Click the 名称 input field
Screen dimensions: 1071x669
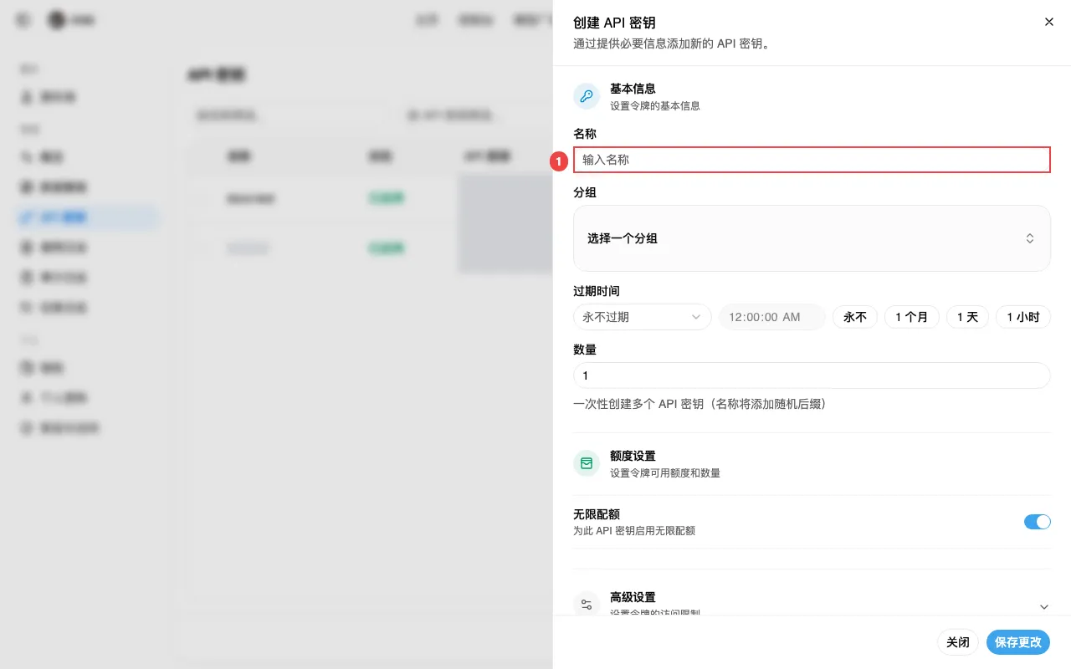[812, 160]
